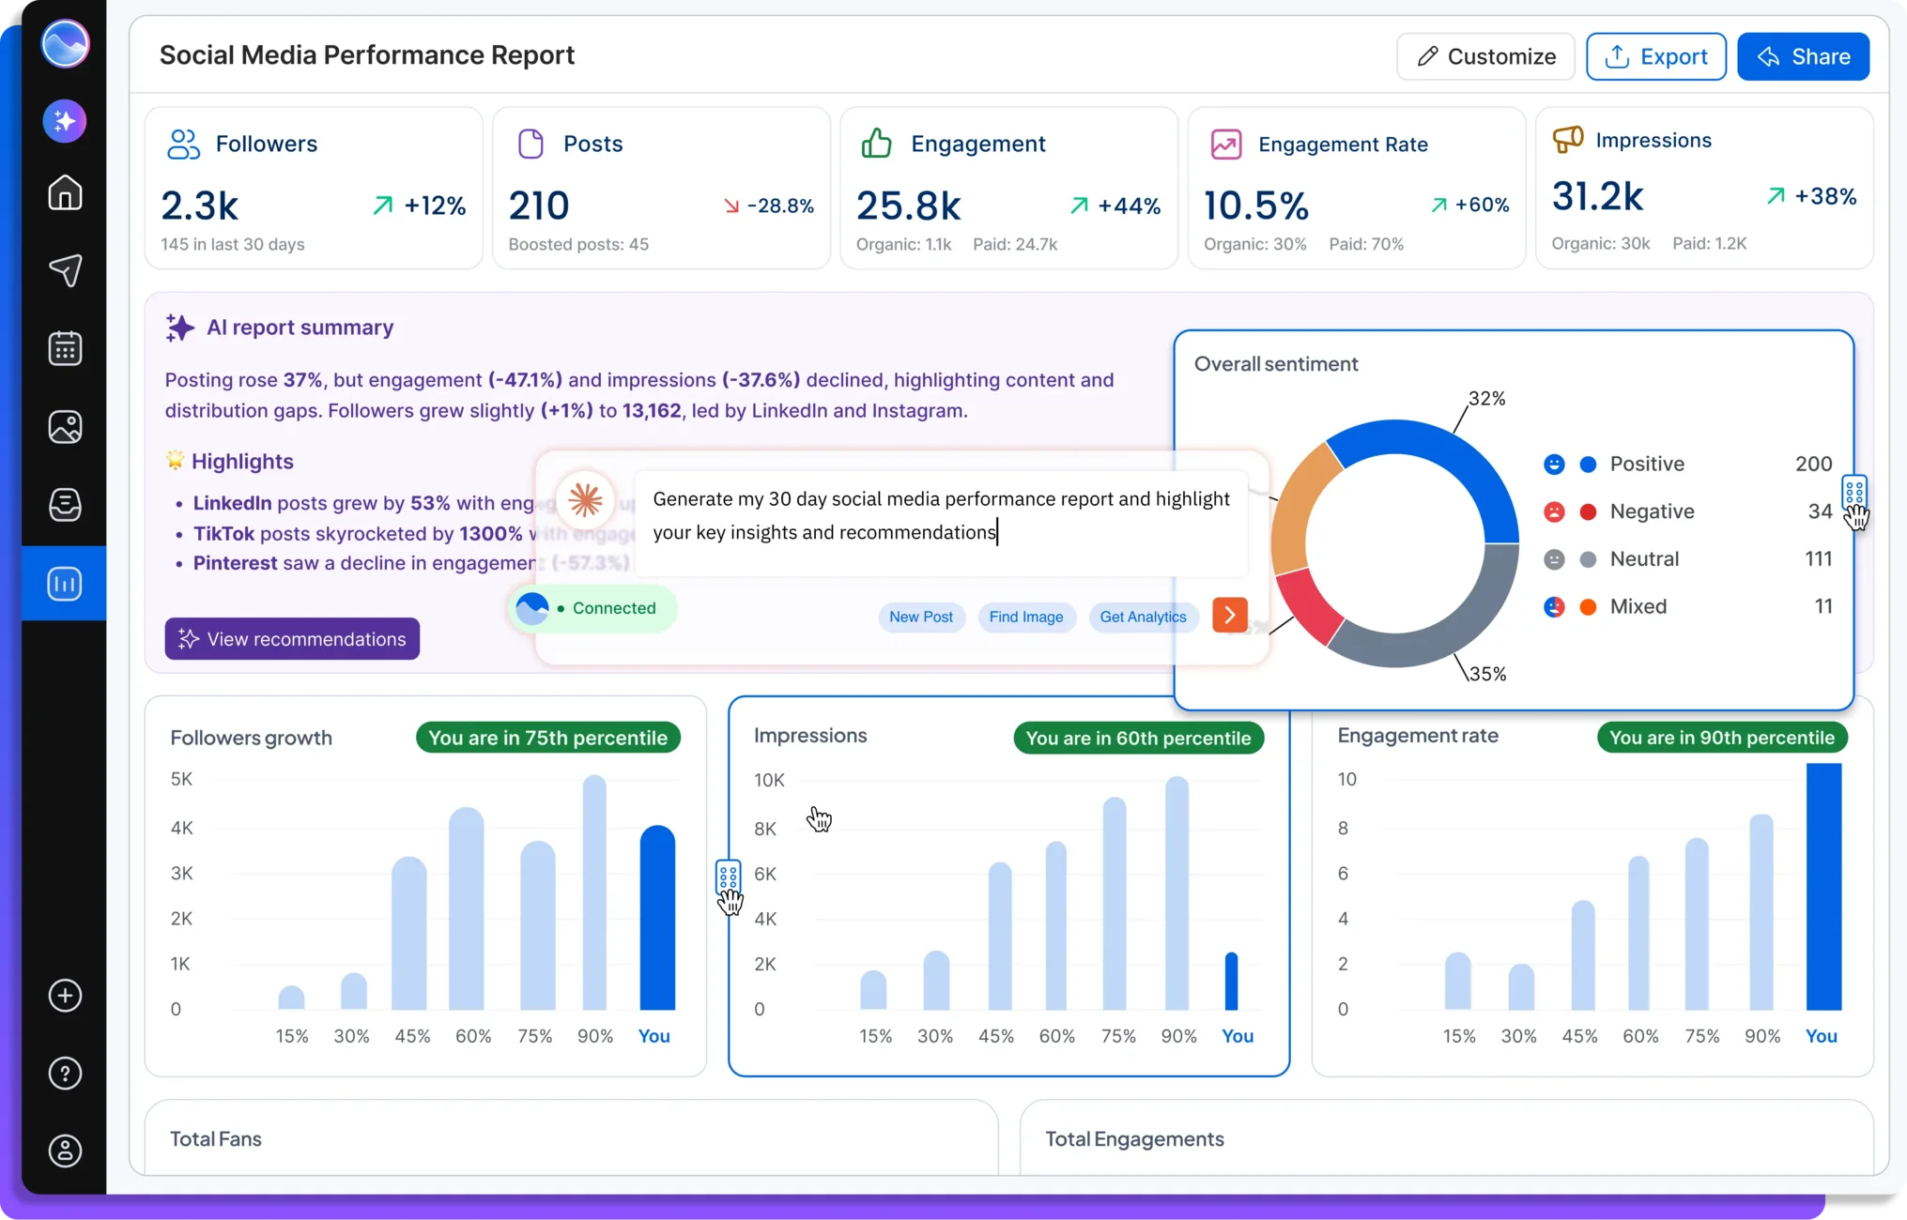This screenshot has width=1907, height=1220.
Task: Open the AI sparkle assistant icon
Action: (65, 121)
